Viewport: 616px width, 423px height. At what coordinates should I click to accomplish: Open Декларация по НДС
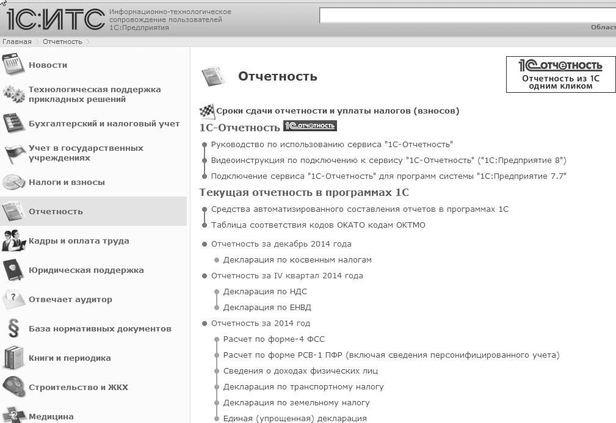coord(265,291)
